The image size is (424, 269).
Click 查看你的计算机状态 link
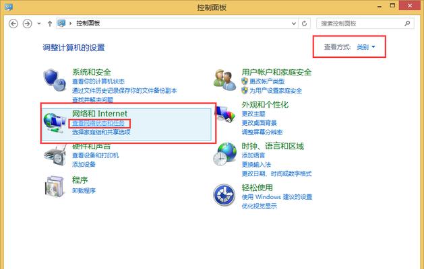(x=98, y=81)
